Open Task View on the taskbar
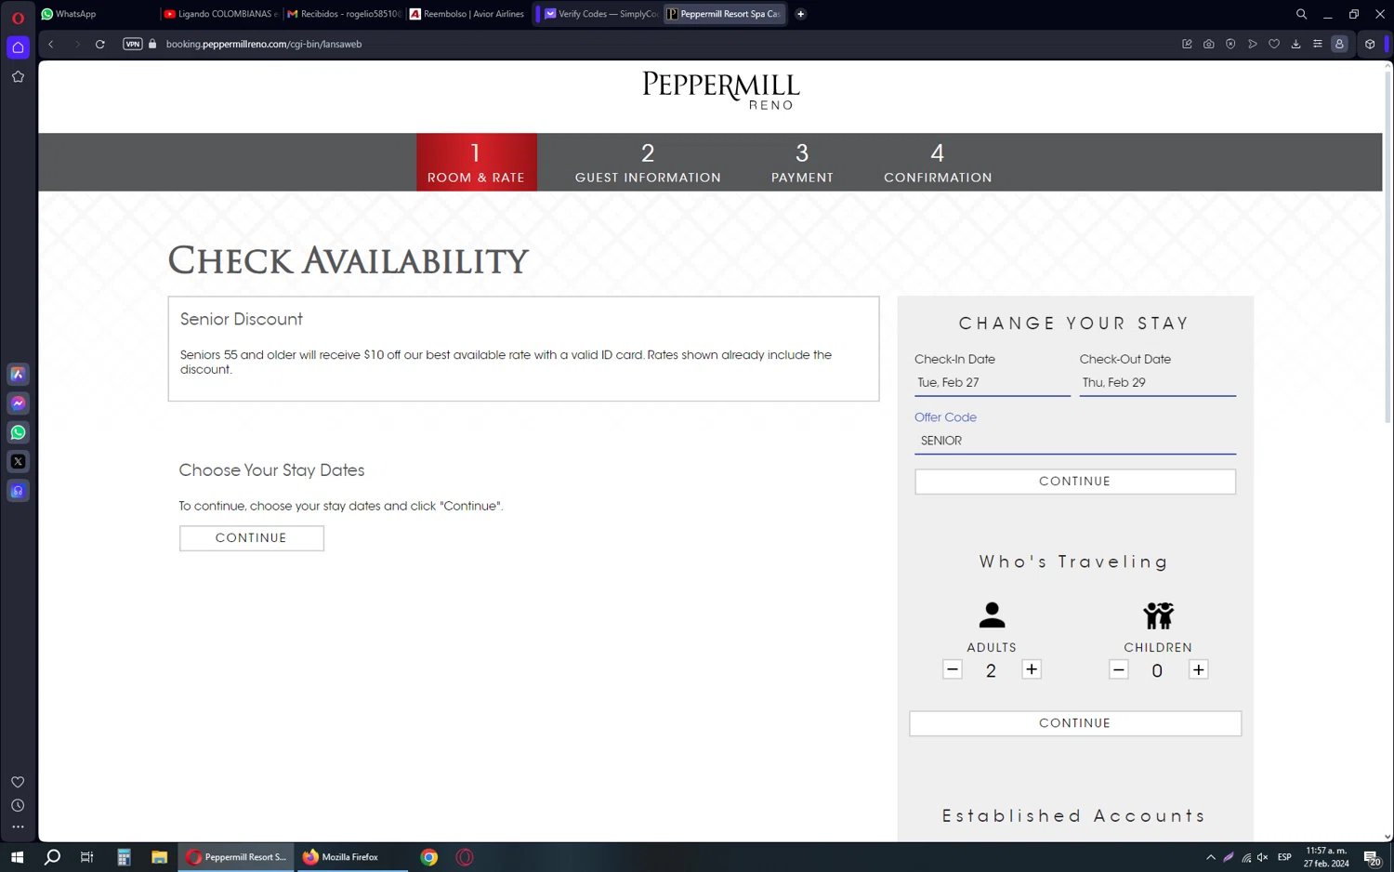This screenshot has height=872, width=1394. tap(87, 857)
